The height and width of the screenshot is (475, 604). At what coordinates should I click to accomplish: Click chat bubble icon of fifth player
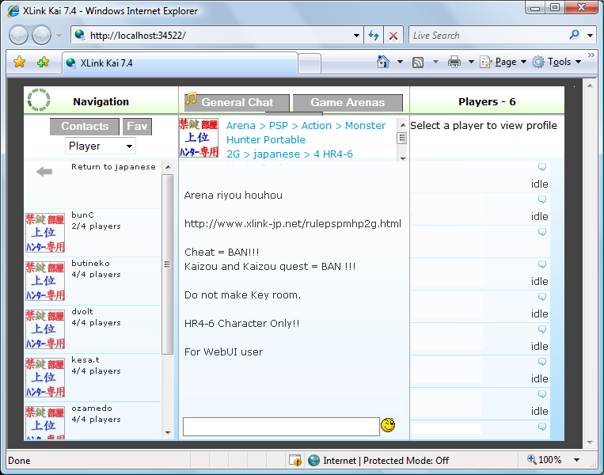point(542,297)
